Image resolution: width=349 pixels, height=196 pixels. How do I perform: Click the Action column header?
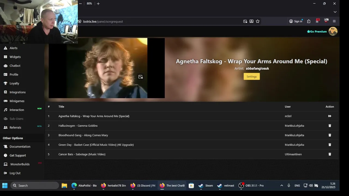click(x=330, y=106)
